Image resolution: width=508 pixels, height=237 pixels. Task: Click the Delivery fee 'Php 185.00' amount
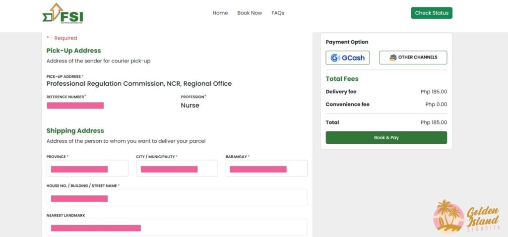(434, 92)
